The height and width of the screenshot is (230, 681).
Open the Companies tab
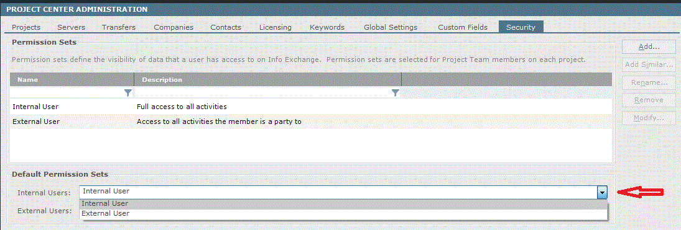click(x=174, y=27)
